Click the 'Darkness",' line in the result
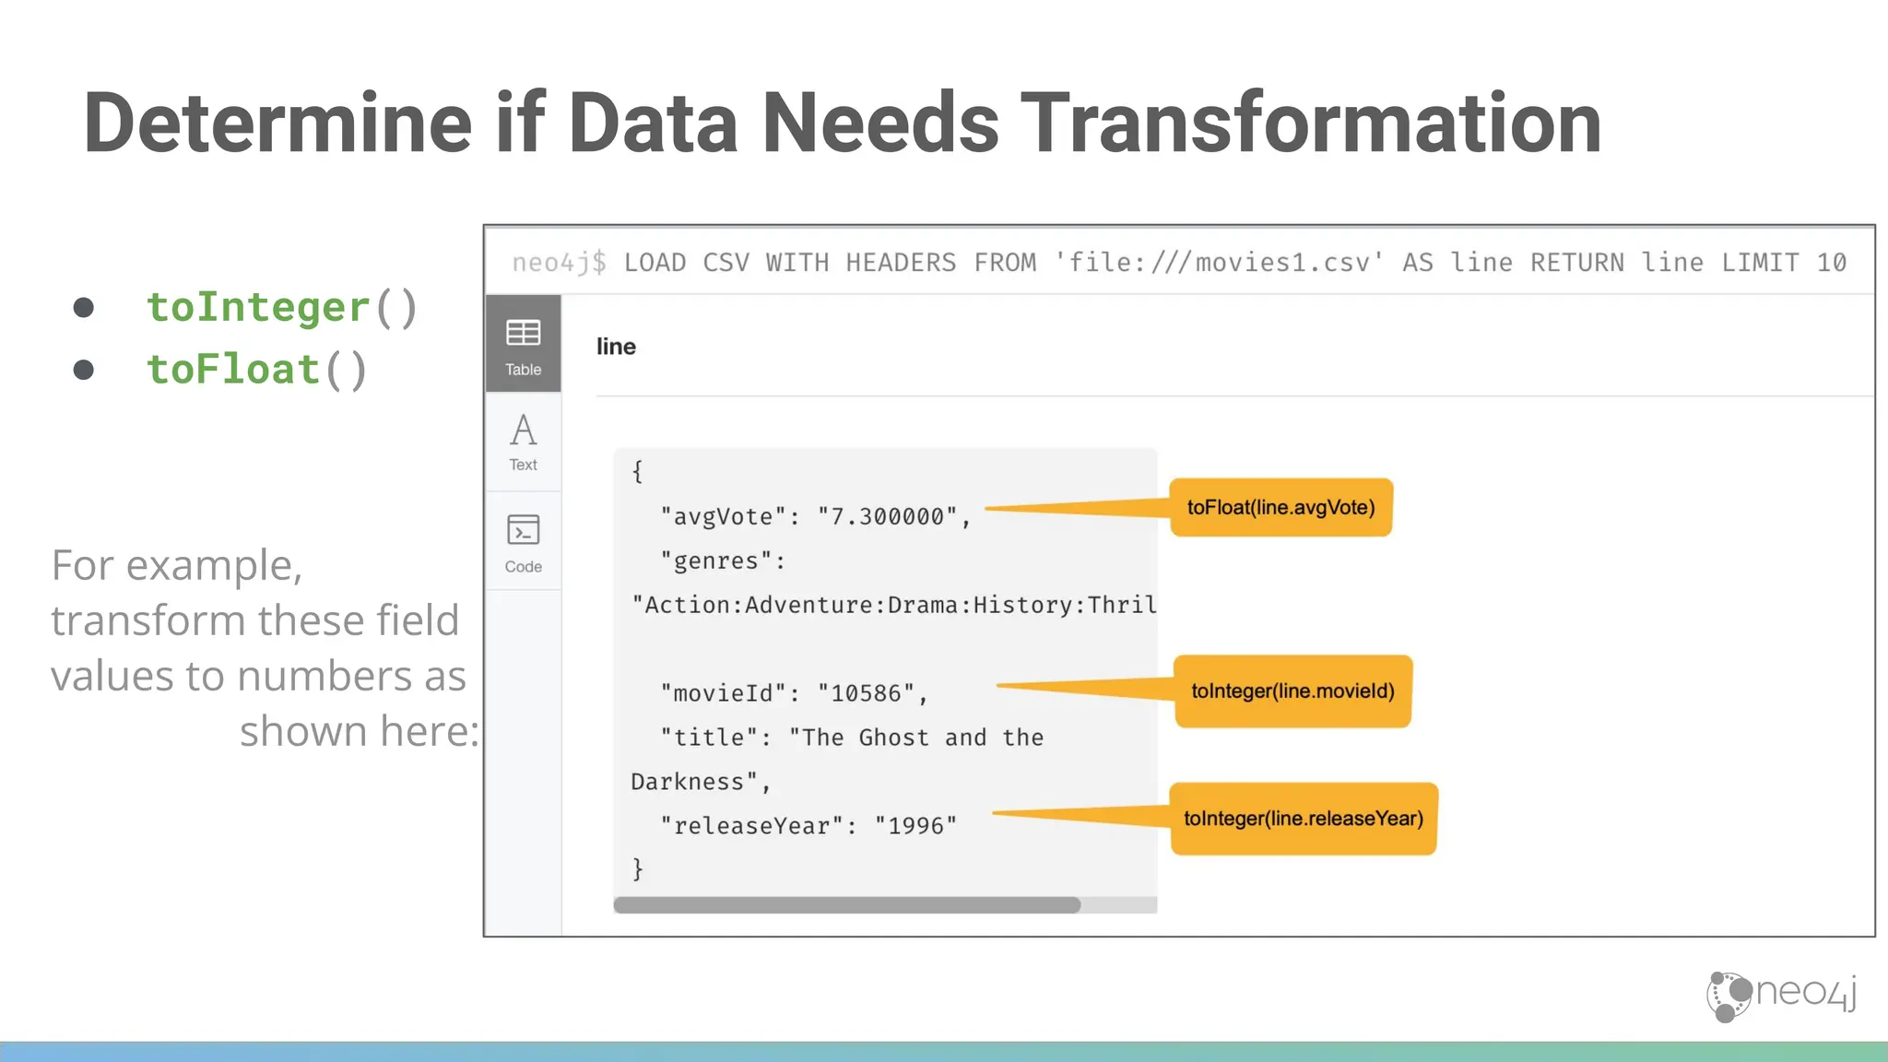This screenshot has width=1888, height=1062. (x=701, y=782)
